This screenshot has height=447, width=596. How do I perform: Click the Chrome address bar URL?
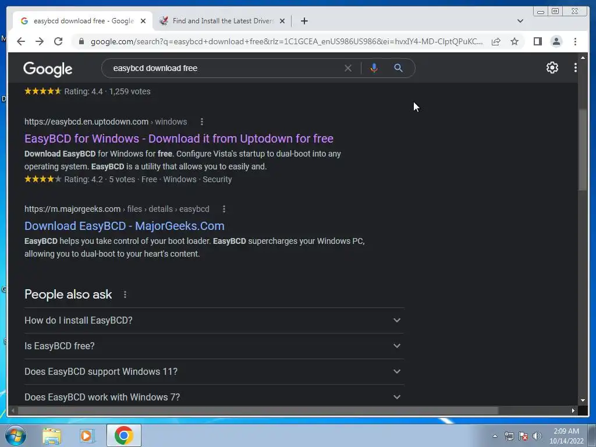pyautogui.click(x=286, y=41)
